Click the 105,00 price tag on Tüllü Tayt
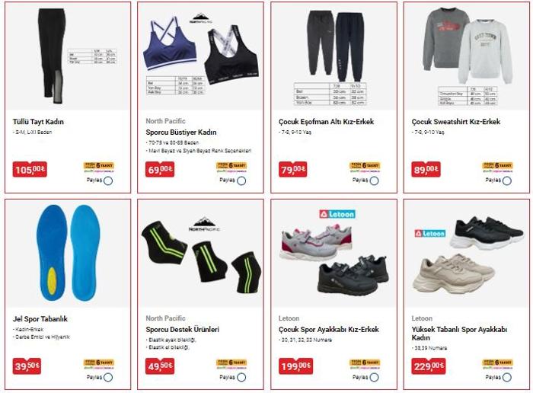The image size is (533, 393). tap(30, 169)
